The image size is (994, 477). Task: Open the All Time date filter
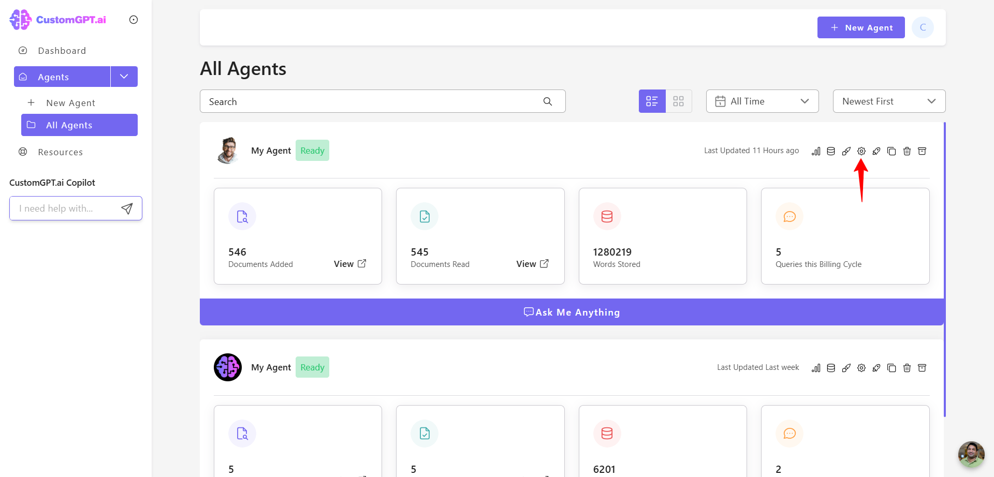[x=762, y=101]
